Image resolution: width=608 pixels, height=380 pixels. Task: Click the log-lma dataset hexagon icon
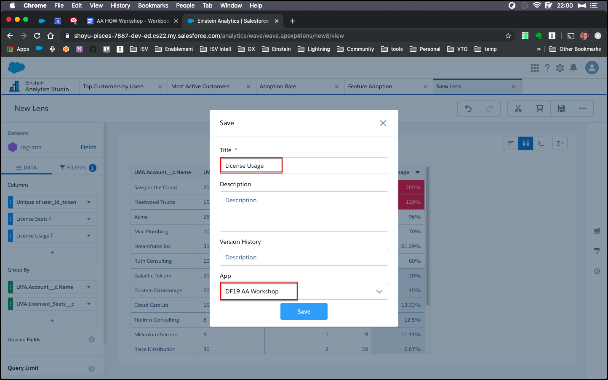(x=13, y=148)
